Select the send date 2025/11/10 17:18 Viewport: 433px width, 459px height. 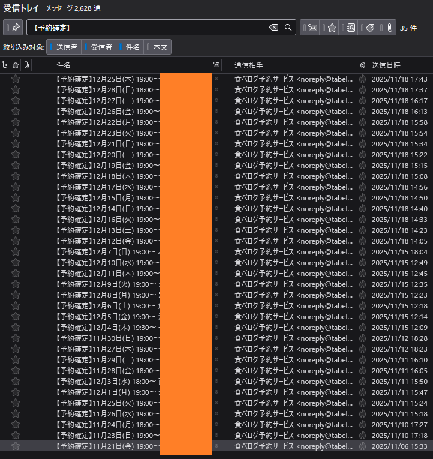(399, 435)
